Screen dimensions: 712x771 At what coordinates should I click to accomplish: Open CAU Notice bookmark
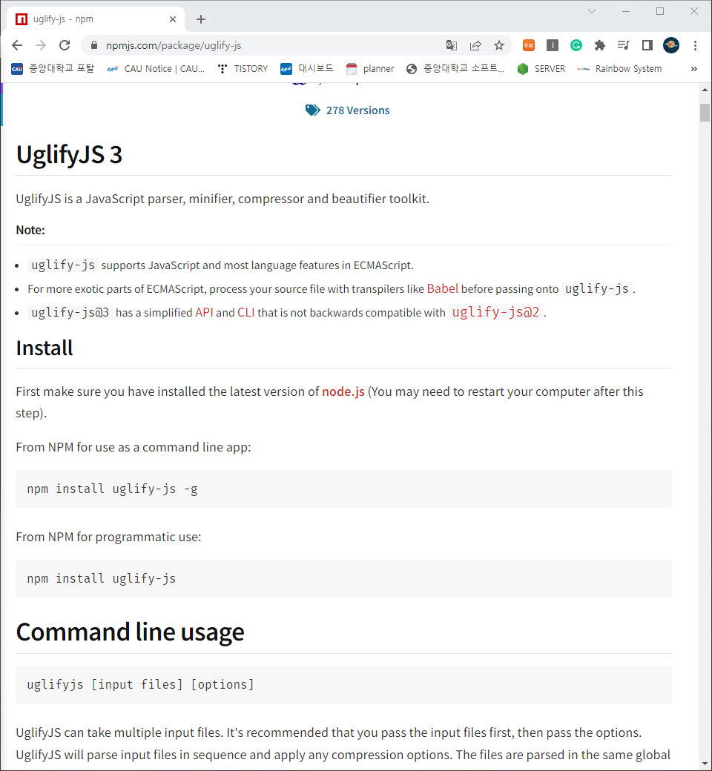click(156, 69)
